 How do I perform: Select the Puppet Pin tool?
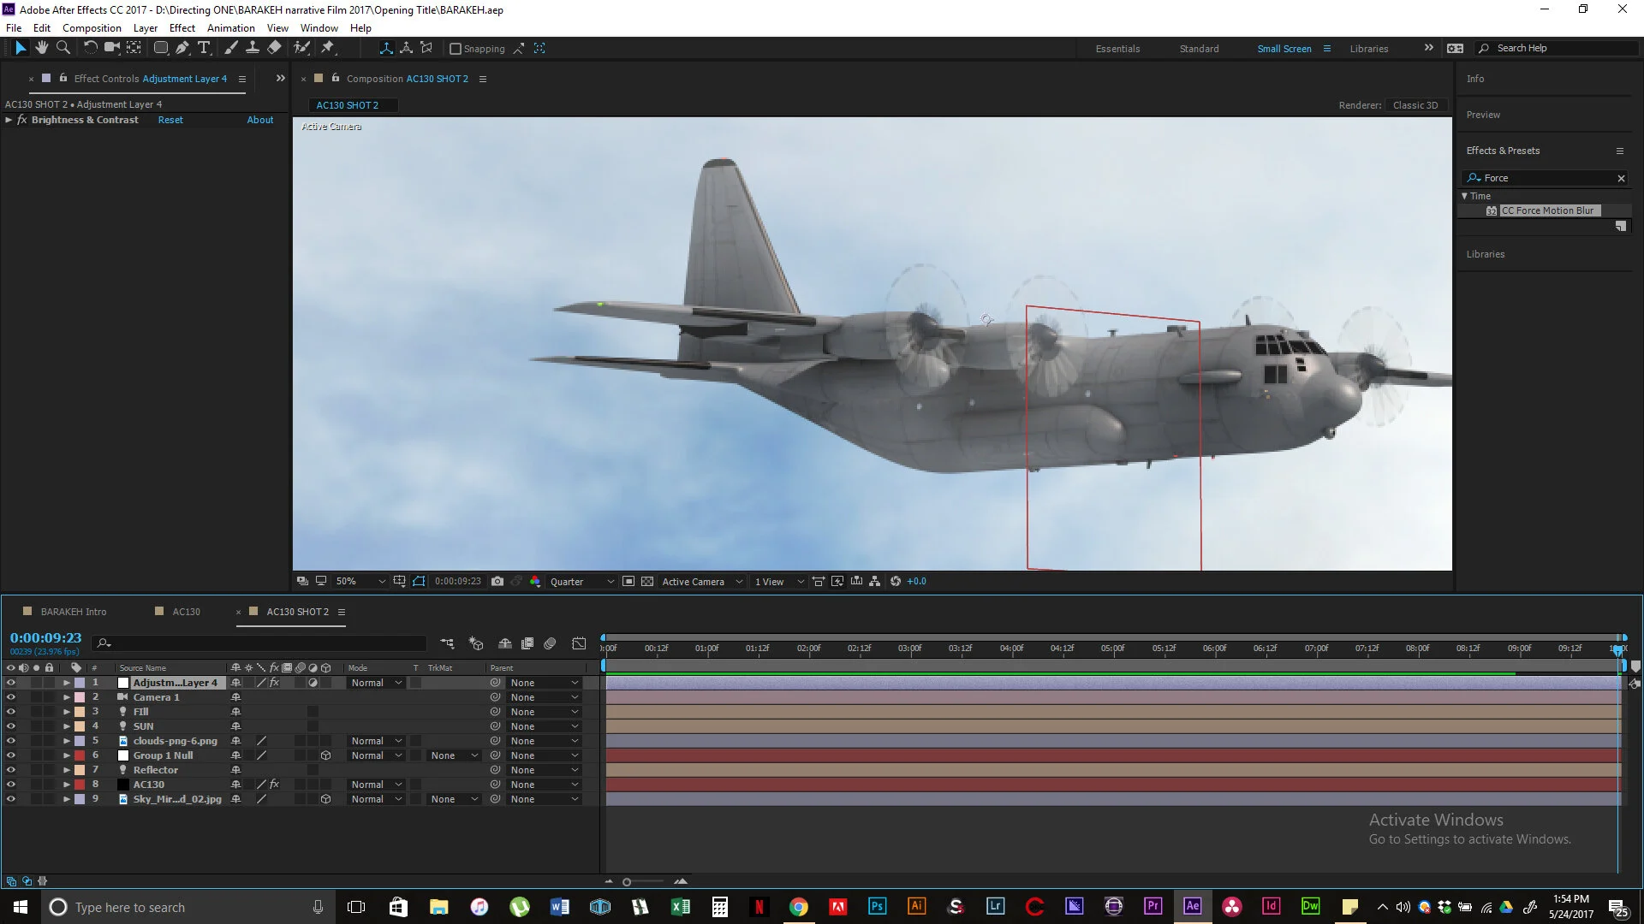(x=327, y=48)
